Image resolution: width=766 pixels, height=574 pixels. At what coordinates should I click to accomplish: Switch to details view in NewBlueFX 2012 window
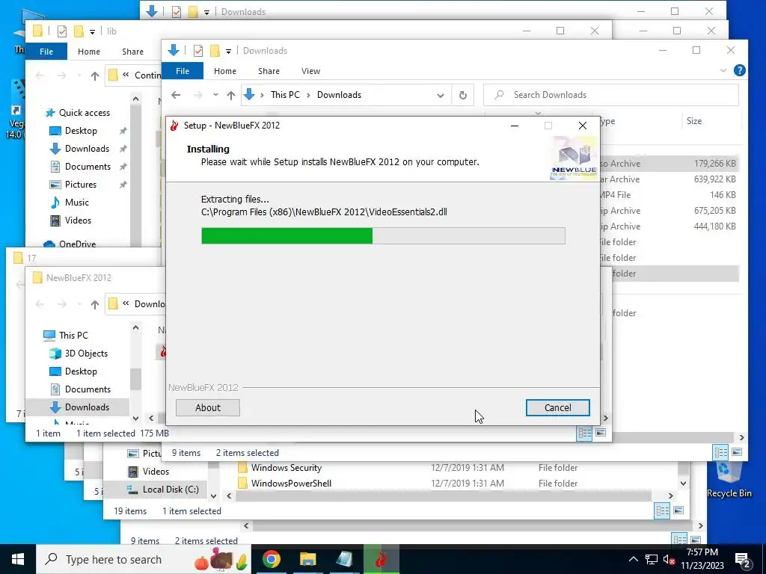click(584, 433)
